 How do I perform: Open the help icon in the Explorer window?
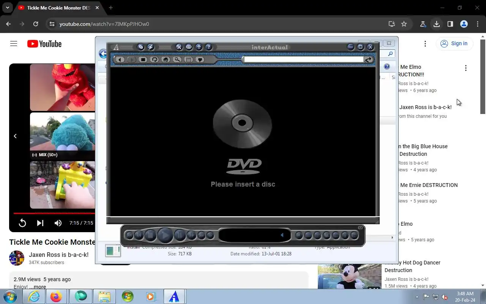click(387, 66)
